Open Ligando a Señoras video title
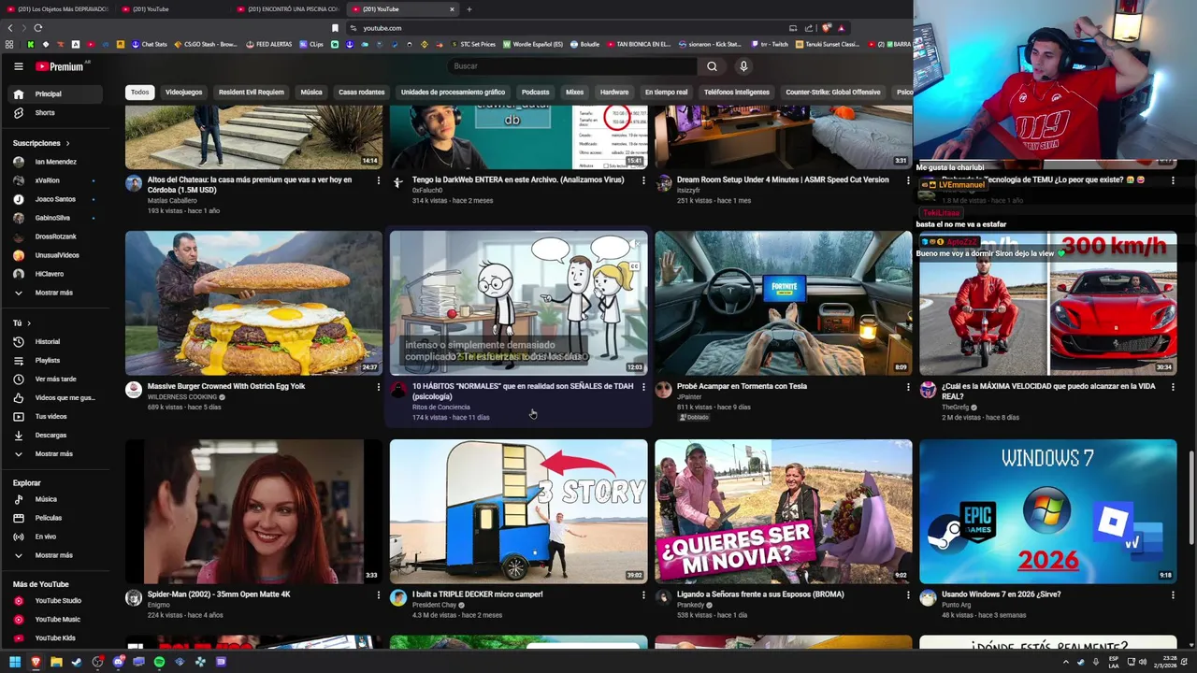This screenshot has height=673, width=1197. click(758, 594)
